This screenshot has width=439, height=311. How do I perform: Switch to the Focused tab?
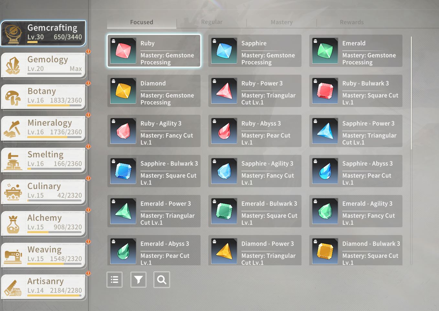pyautogui.click(x=142, y=22)
